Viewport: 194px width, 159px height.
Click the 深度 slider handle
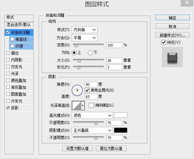(76, 46)
